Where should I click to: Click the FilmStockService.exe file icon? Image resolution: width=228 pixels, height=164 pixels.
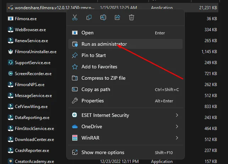pyautogui.click(x=11, y=129)
